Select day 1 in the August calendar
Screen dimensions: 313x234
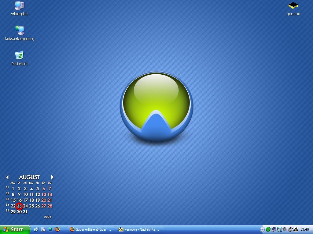(13, 189)
